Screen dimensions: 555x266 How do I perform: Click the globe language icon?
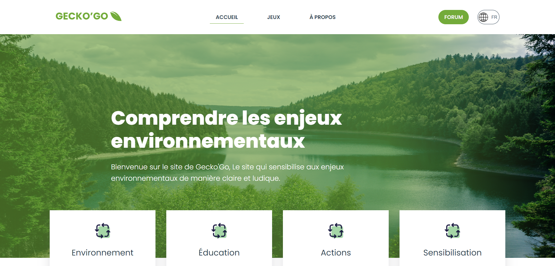pyautogui.click(x=483, y=17)
